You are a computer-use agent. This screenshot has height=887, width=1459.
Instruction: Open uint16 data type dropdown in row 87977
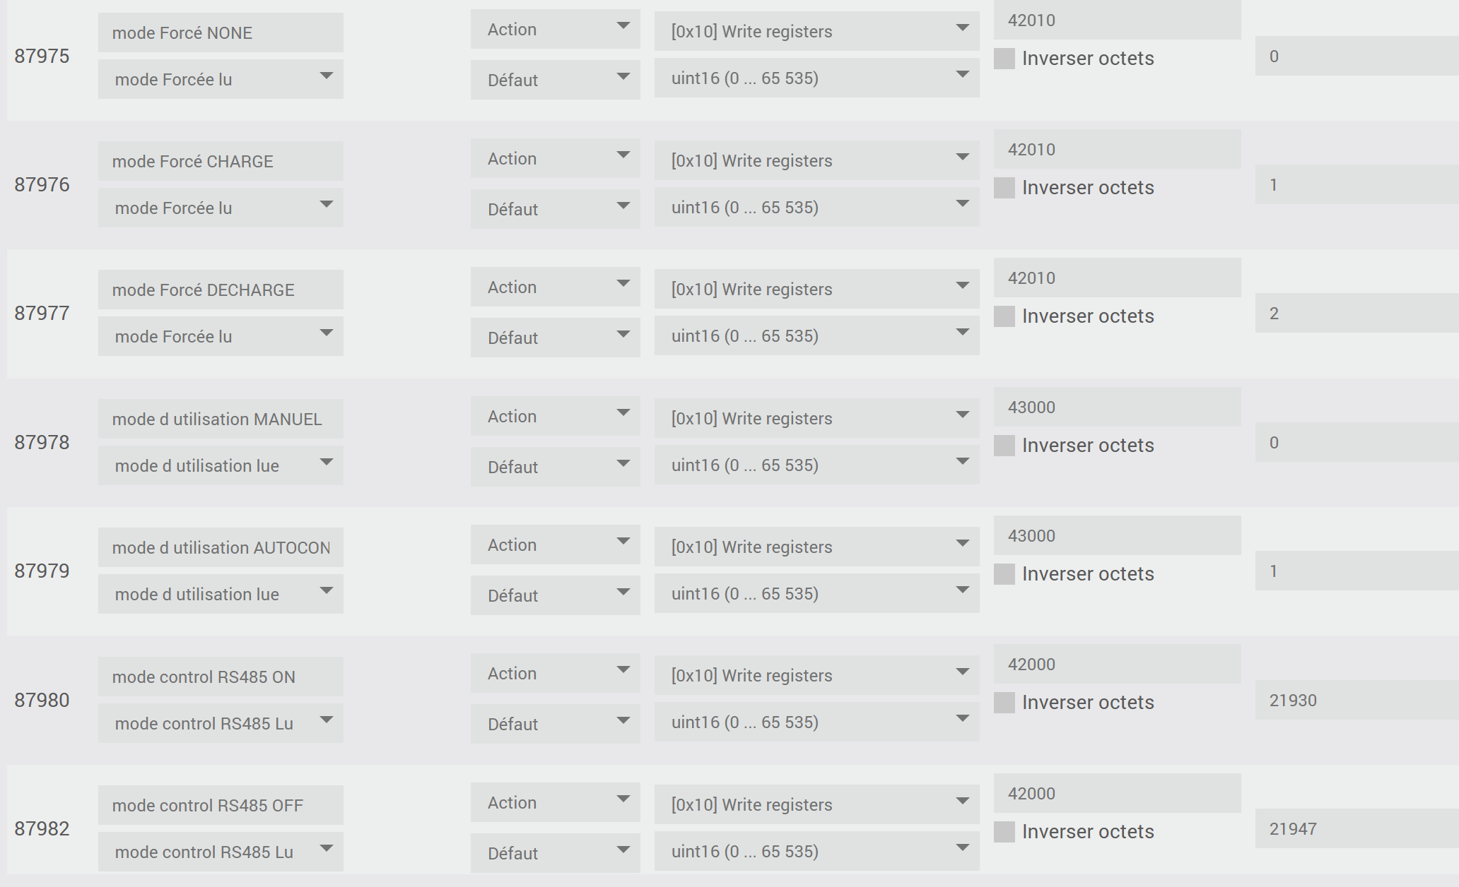(x=816, y=336)
